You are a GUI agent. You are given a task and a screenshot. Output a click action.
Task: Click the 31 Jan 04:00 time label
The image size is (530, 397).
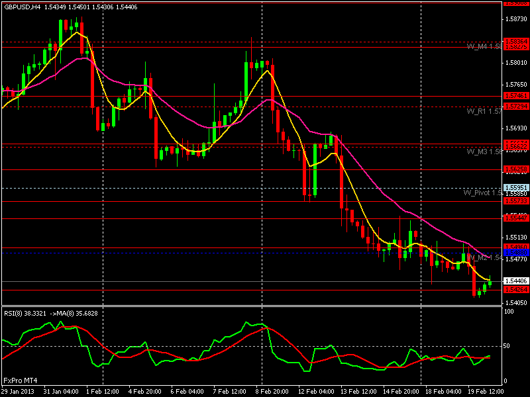click(x=61, y=392)
